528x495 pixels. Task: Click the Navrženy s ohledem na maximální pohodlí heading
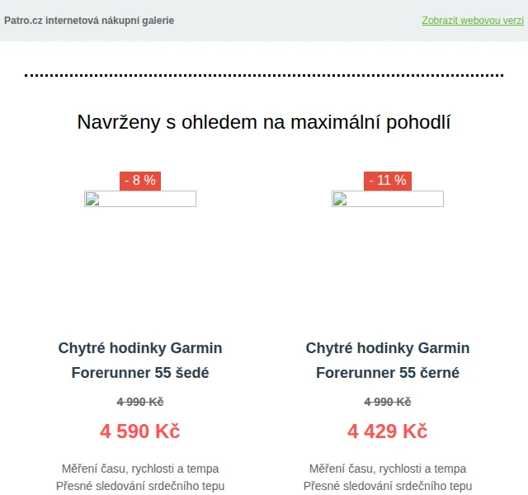[x=264, y=122]
